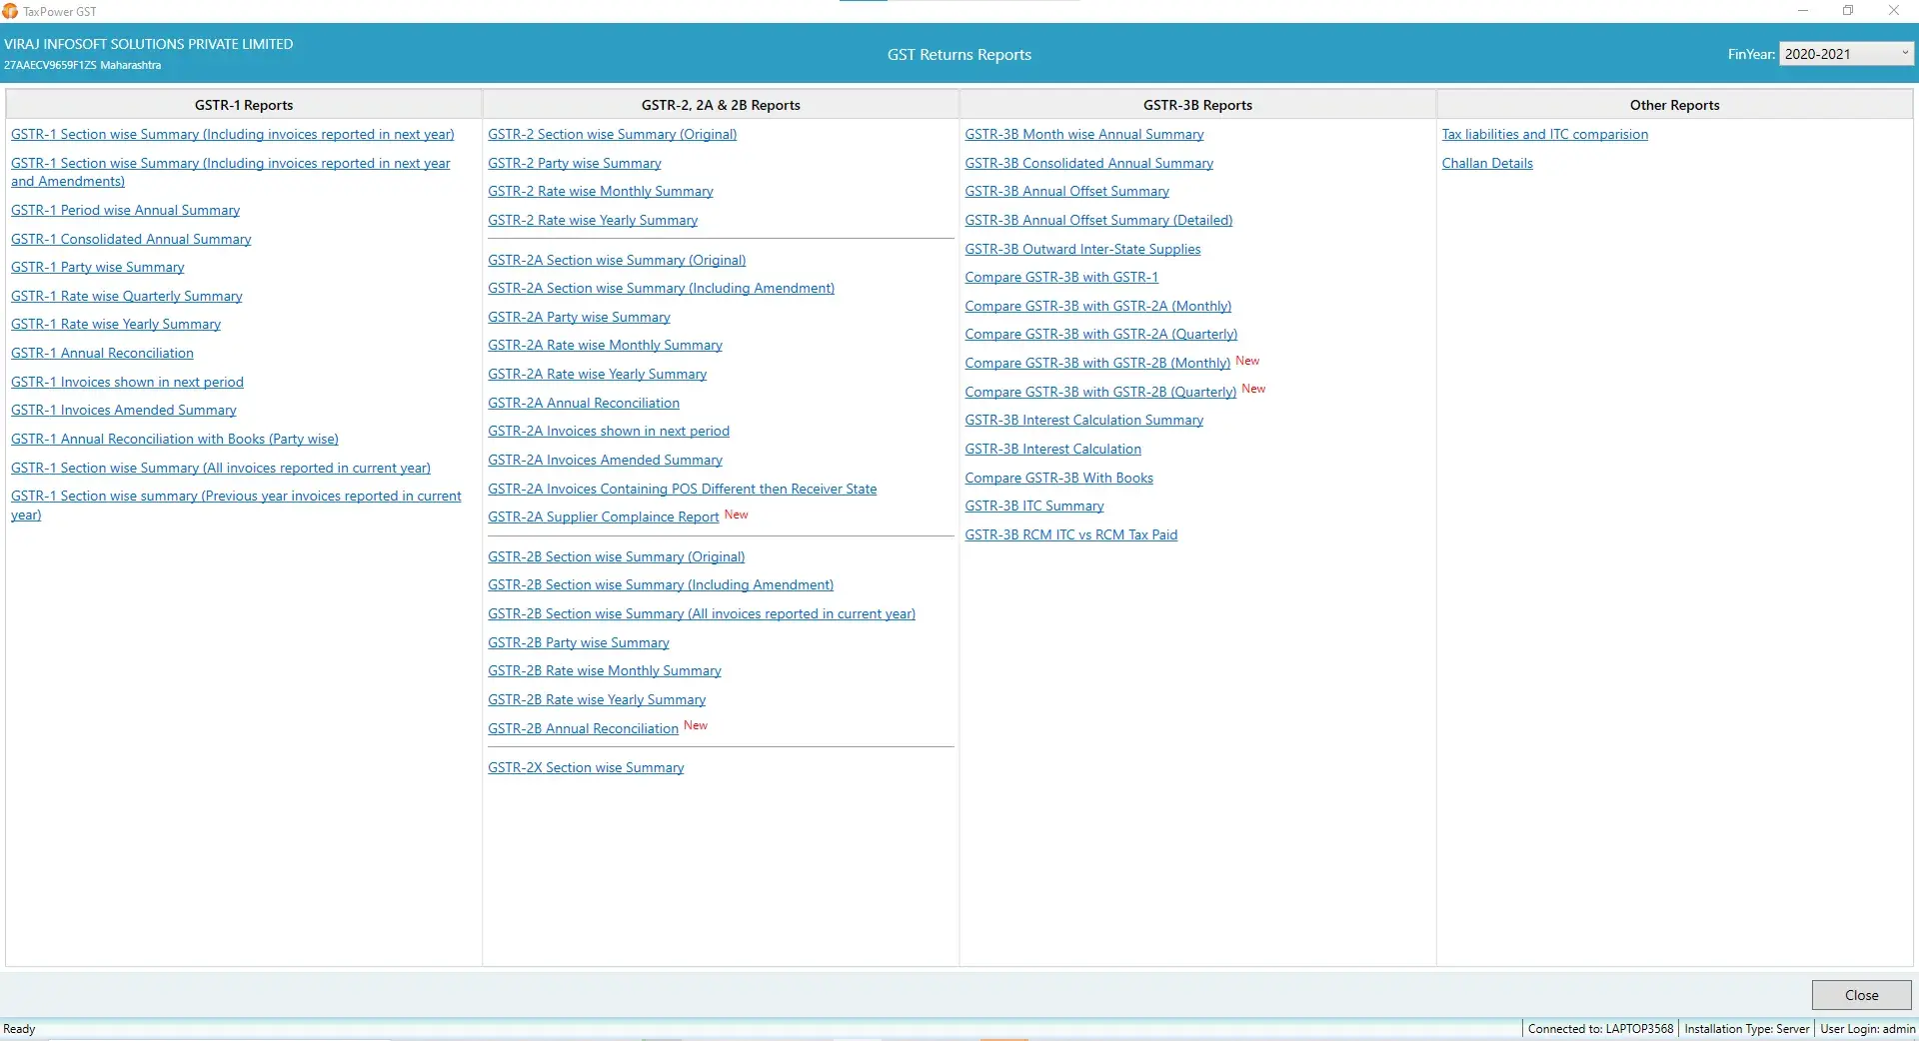Open GSTR-2B Rate wise Monthly Summary
The image size is (1919, 1041).
pyautogui.click(x=605, y=671)
